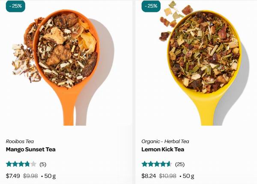Click the crossed-out $10.98 original price
The image size is (257, 184).
167,176
